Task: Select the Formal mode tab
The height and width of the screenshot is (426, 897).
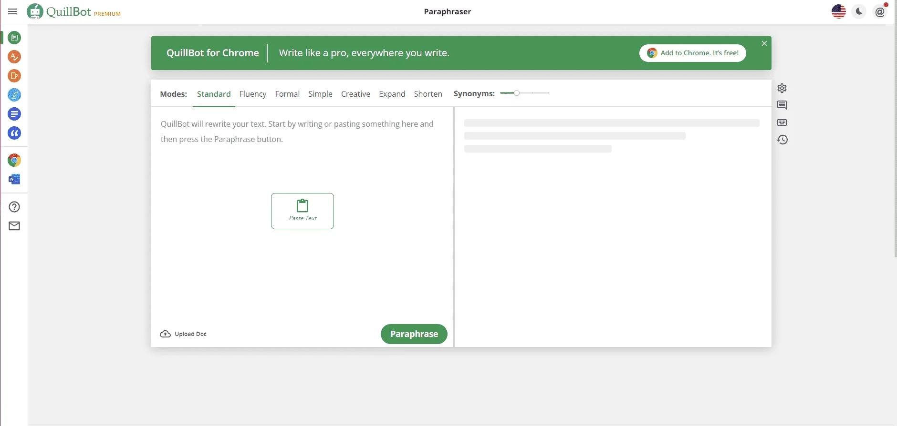Action: tap(287, 94)
